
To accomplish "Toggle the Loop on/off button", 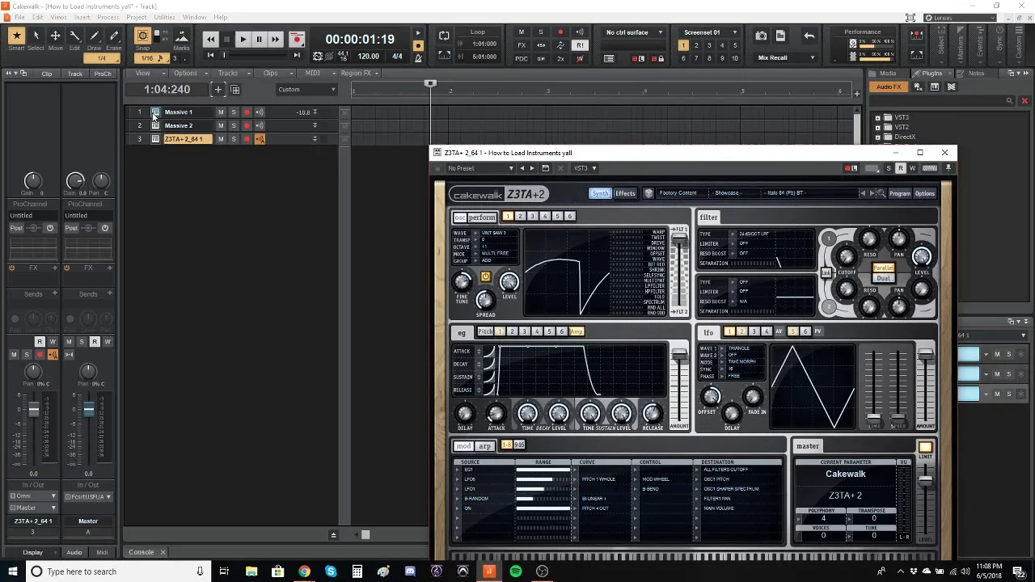I will click(444, 36).
